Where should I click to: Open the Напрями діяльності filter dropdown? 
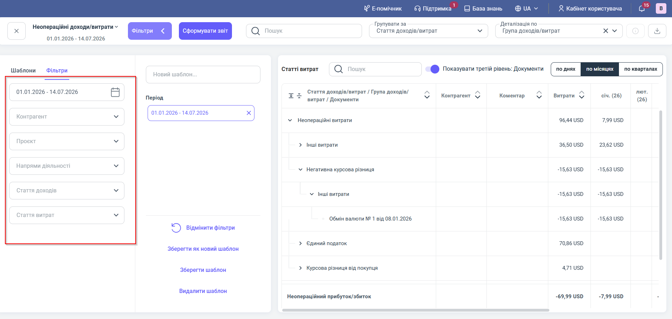pos(67,166)
